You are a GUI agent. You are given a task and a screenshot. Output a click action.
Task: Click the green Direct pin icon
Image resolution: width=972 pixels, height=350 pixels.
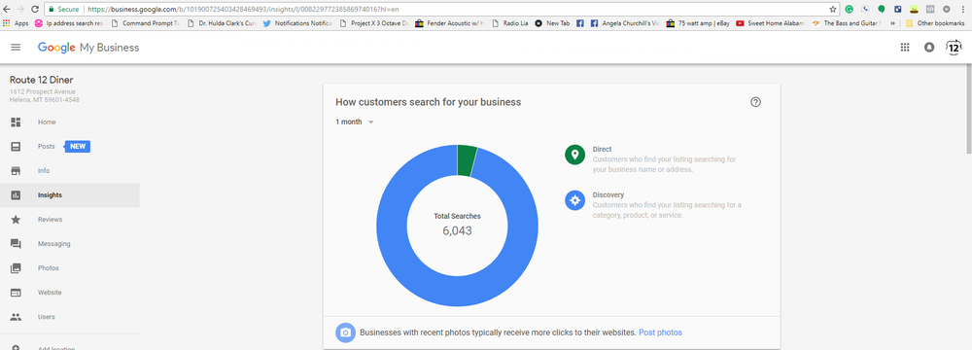574,156
